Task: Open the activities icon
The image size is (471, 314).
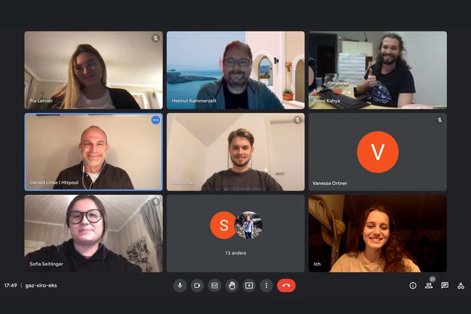Action: point(461,286)
